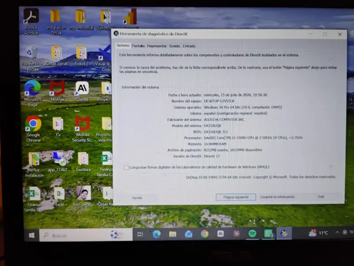Switch to the Pantalla tab
354x266 pixels.
pos(138,46)
